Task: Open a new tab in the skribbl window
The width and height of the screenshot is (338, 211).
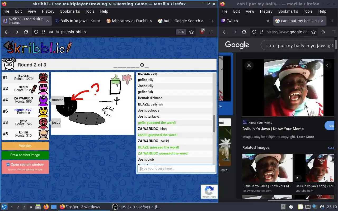Action: point(212,21)
